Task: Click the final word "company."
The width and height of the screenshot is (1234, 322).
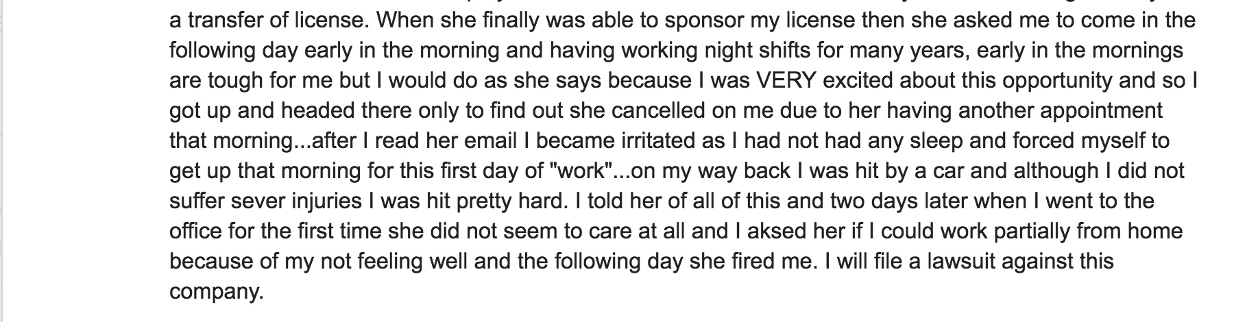Action: click(216, 291)
